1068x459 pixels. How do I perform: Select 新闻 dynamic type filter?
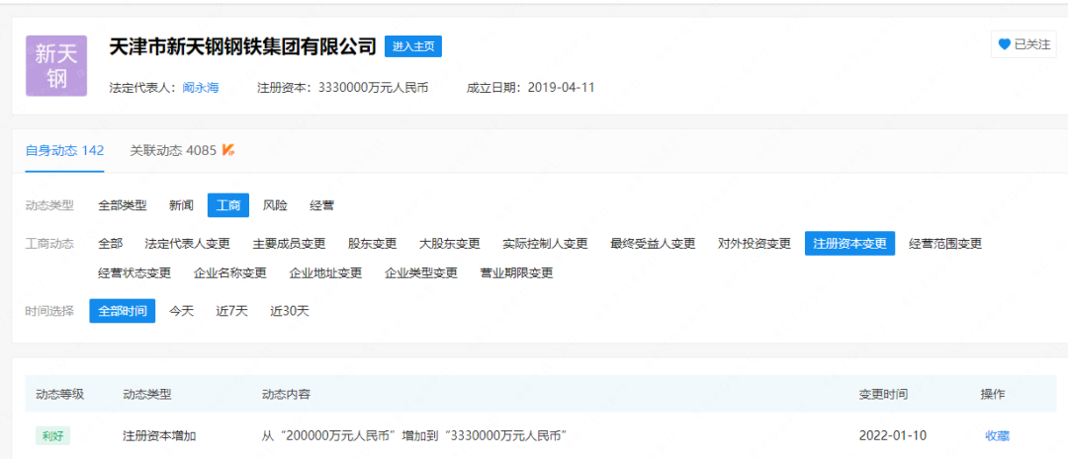pyautogui.click(x=181, y=205)
